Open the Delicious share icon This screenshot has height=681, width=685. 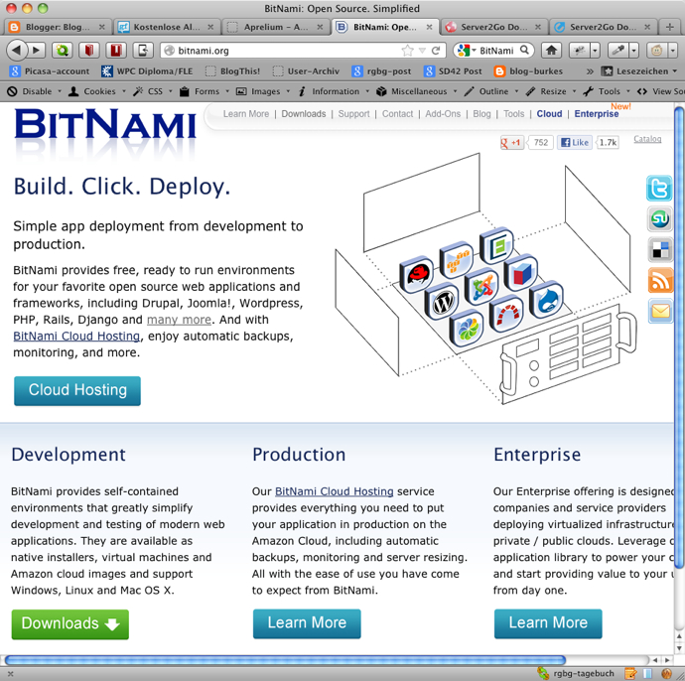coord(659,249)
